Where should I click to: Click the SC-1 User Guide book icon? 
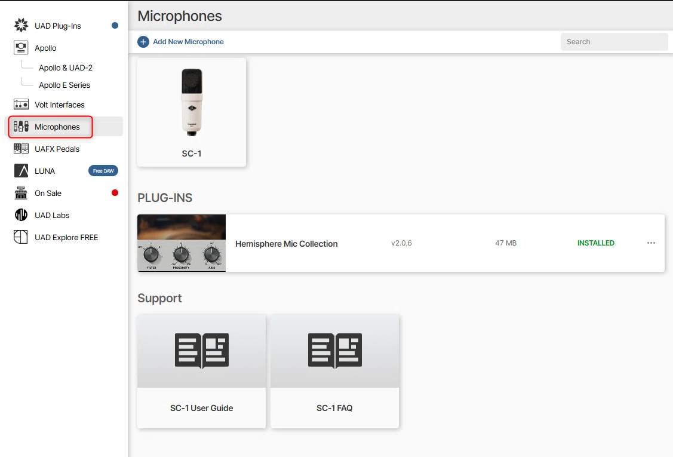tap(202, 351)
